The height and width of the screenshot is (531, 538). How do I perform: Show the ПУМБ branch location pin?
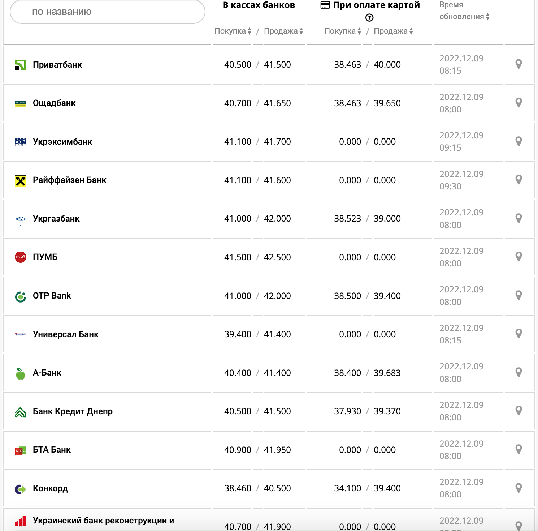click(519, 257)
